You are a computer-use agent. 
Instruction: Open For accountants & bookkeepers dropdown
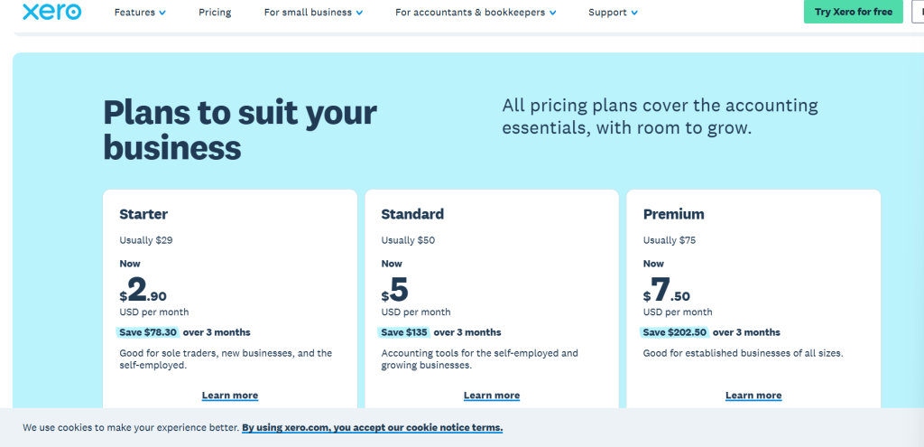click(x=476, y=13)
